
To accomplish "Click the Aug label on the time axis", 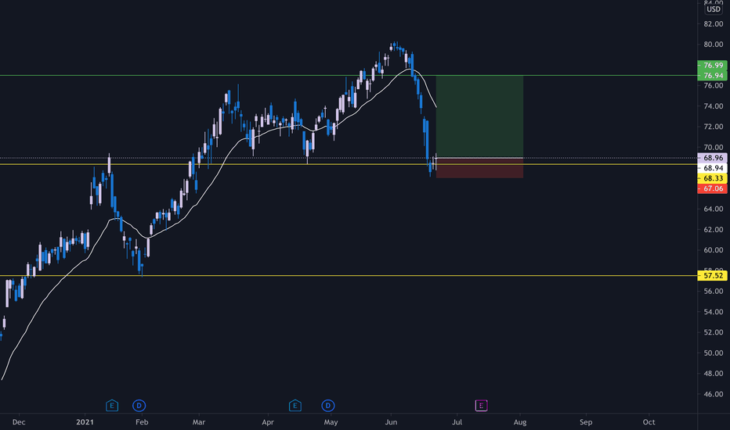I will coord(520,422).
